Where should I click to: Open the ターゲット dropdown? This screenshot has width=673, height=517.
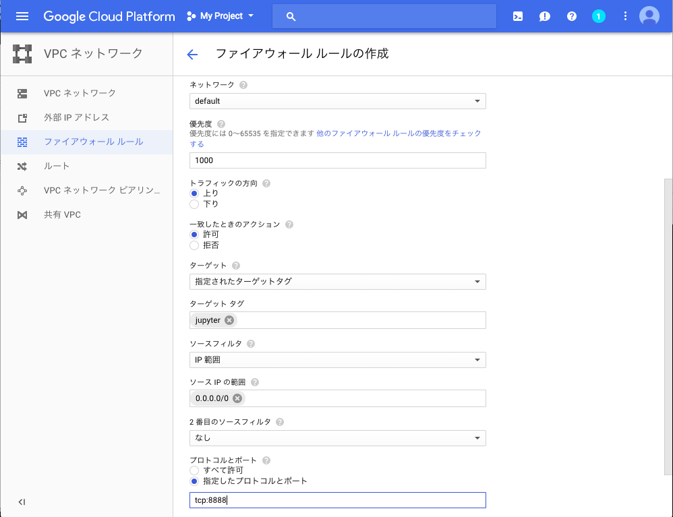click(337, 282)
